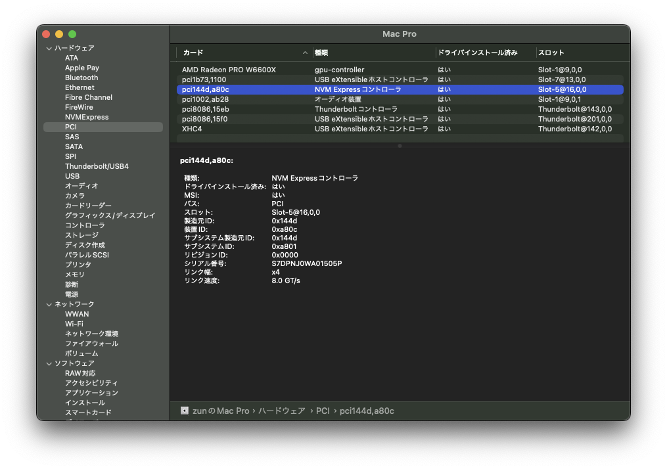The width and height of the screenshot is (667, 469).
Task: Open RAW対応 software section
Action: pyautogui.click(x=80, y=373)
